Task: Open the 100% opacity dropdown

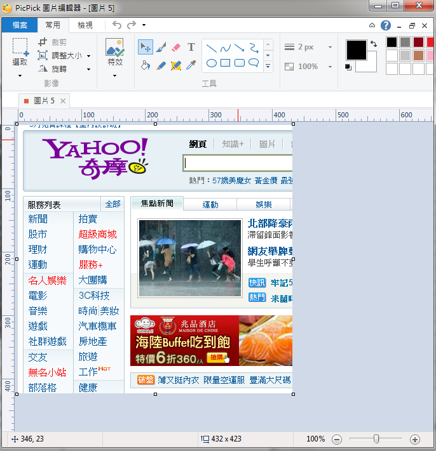Action: [x=330, y=67]
